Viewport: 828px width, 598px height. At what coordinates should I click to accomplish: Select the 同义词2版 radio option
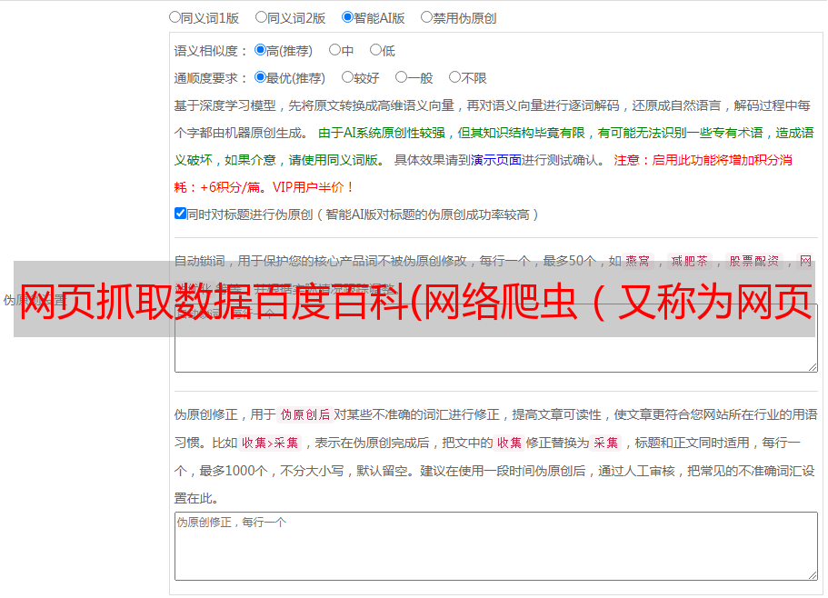click(x=261, y=17)
